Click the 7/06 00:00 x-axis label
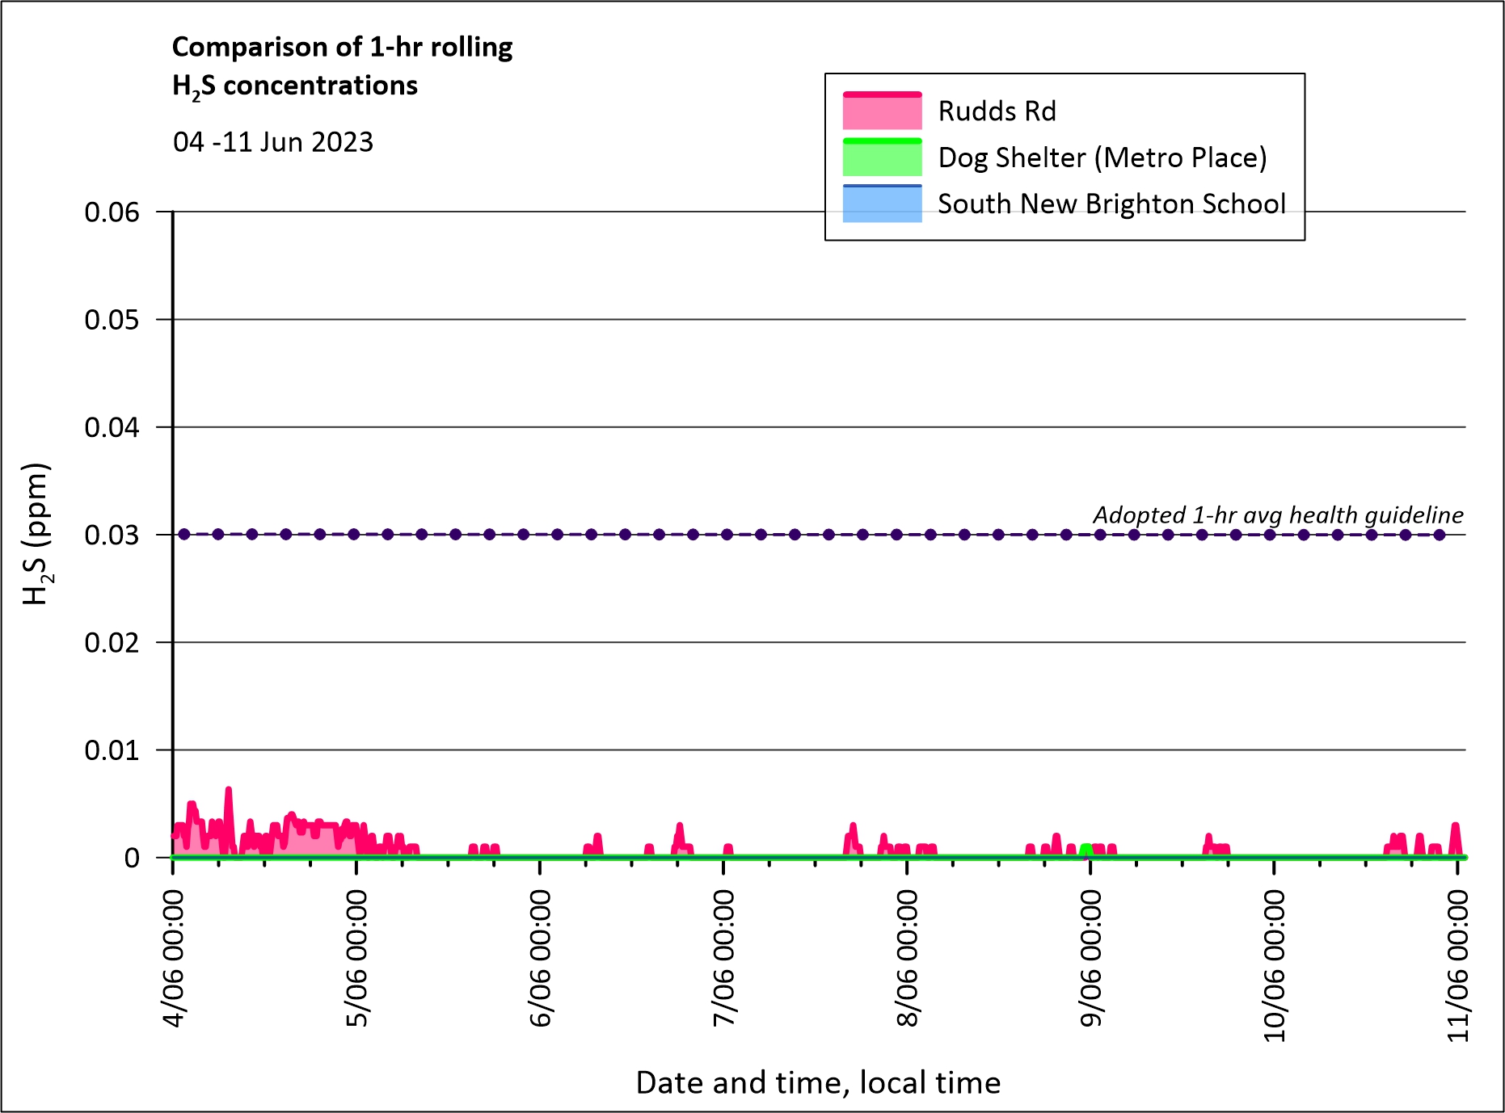The image size is (1505, 1113). coord(723,959)
